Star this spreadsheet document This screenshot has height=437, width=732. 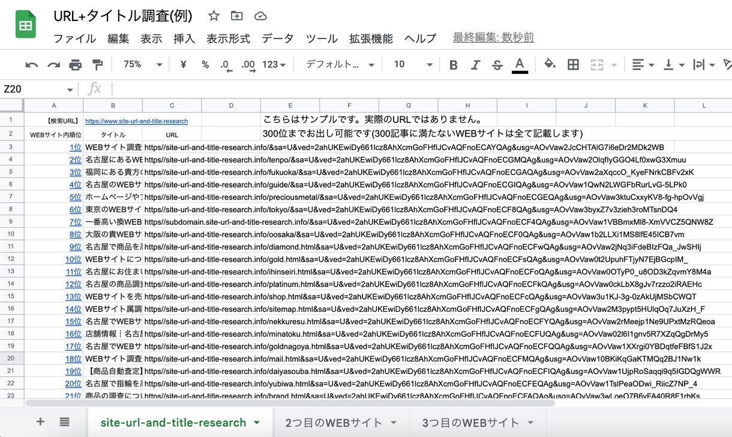point(214,16)
